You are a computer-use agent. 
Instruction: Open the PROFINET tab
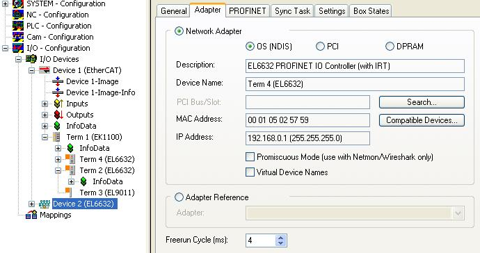coord(248,11)
